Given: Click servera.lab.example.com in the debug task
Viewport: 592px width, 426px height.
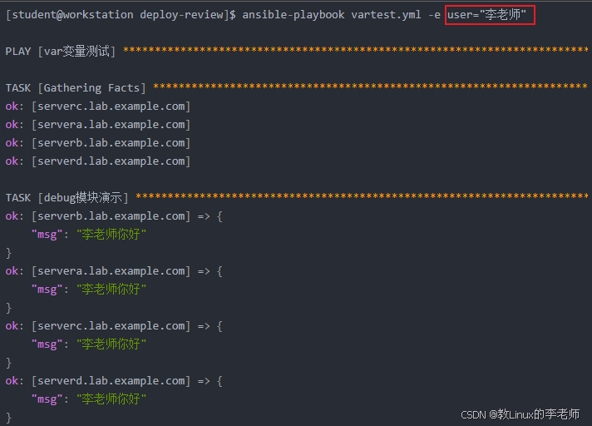Looking at the screenshot, I should pyautogui.click(x=111, y=270).
